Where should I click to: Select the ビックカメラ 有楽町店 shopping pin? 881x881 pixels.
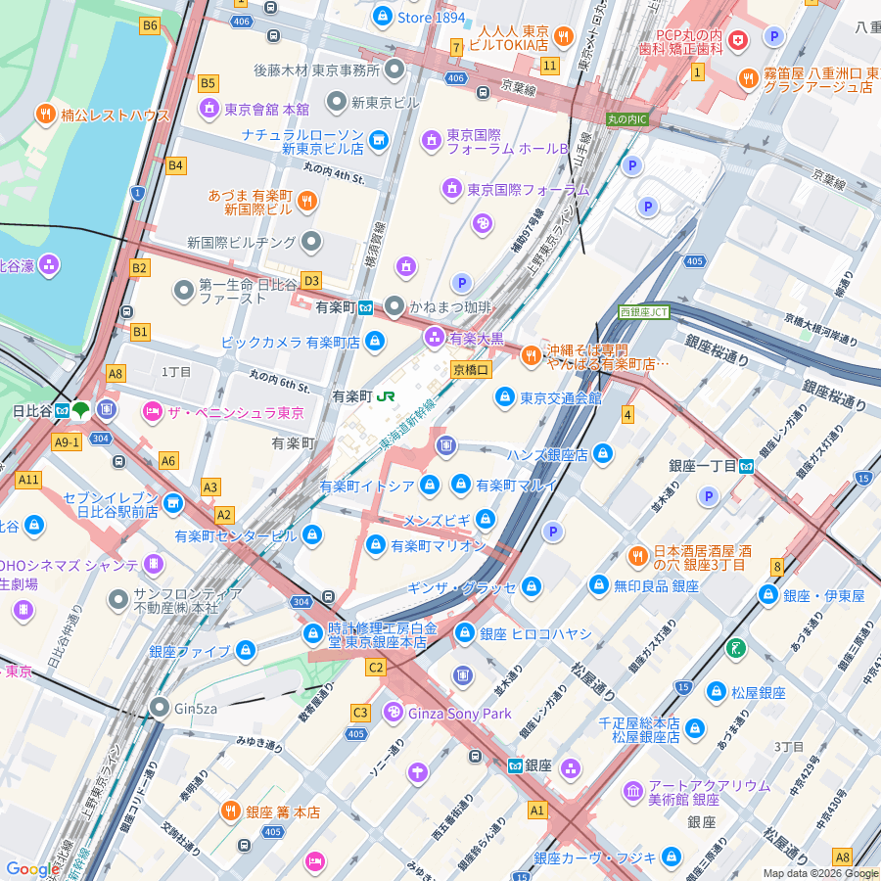pos(374,342)
